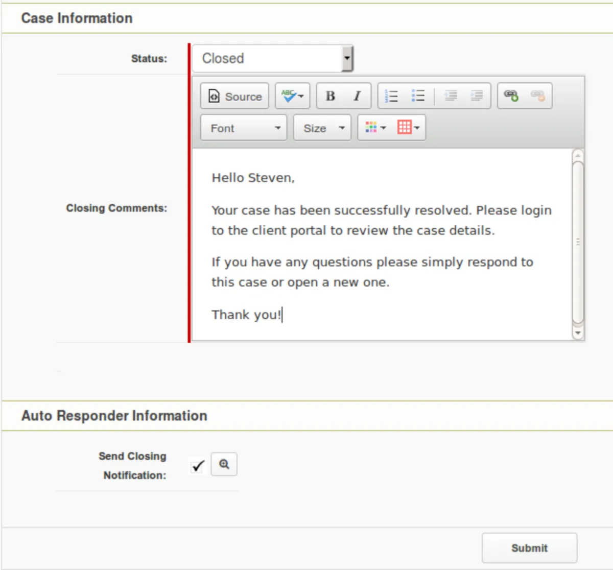Expand the Size dropdown
The height and width of the screenshot is (570, 613).
[x=322, y=128]
